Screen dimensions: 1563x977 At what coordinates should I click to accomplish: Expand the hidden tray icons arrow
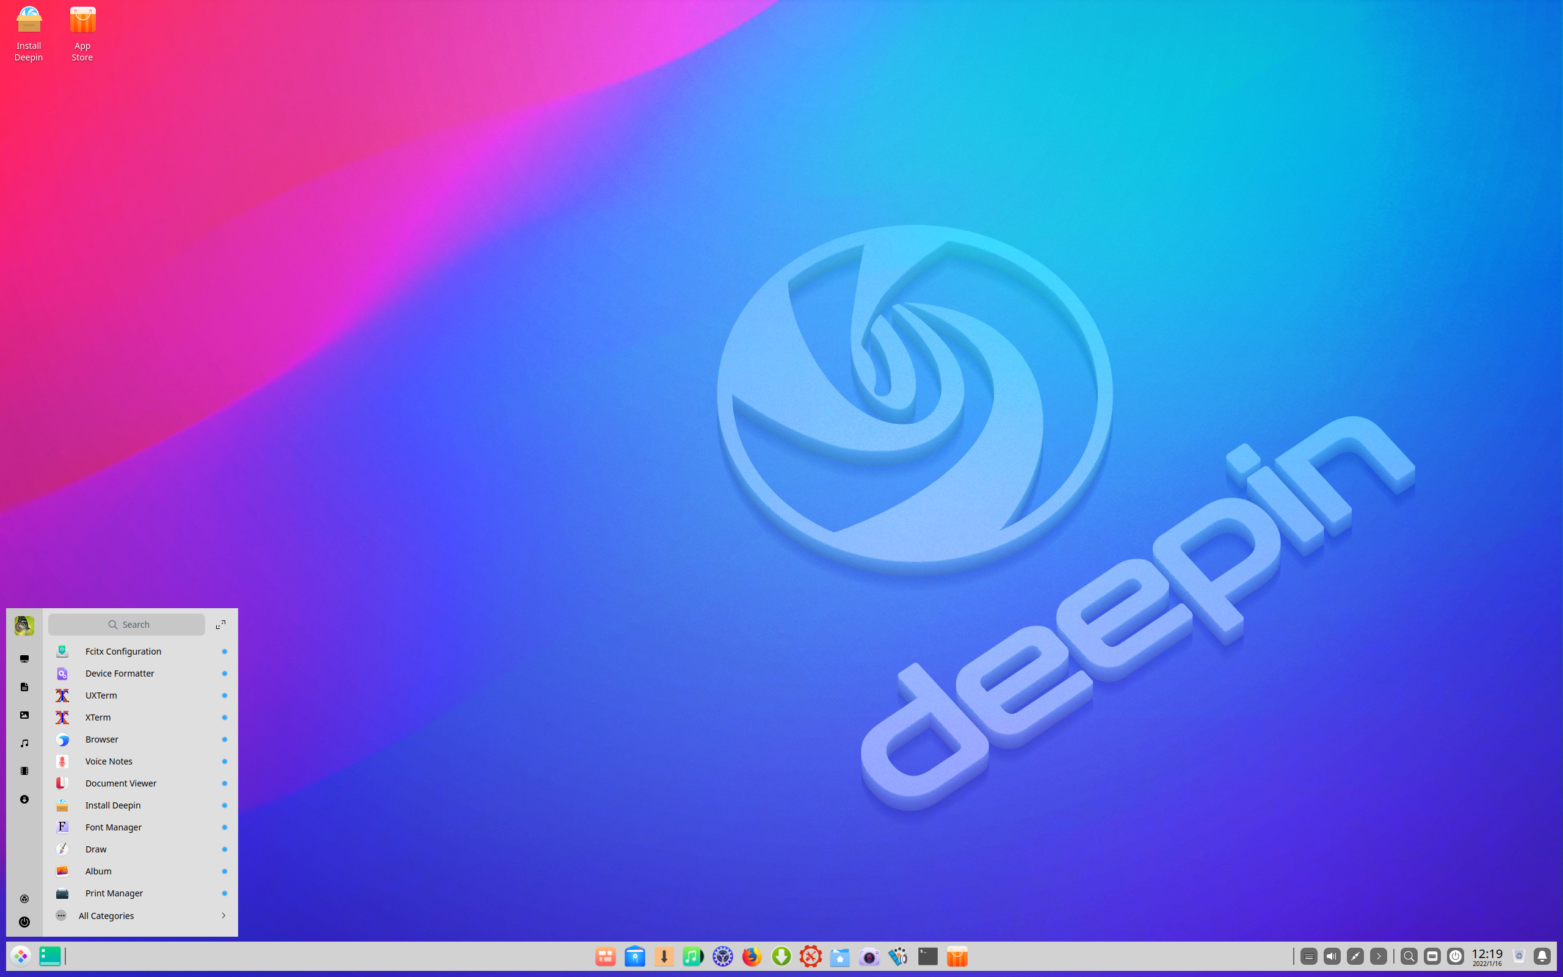pos(1378,956)
